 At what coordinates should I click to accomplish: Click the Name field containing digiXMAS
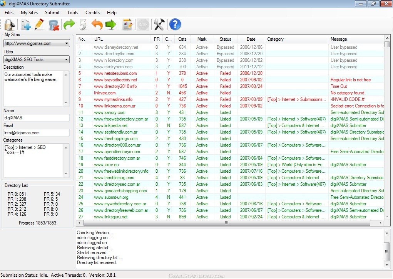click(x=37, y=118)
